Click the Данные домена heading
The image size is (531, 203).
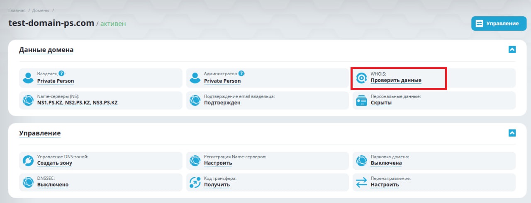pos(46,50)
